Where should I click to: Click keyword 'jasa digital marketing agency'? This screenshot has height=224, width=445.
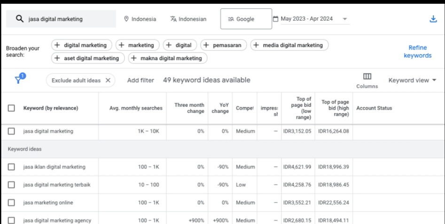coord(57,220)
